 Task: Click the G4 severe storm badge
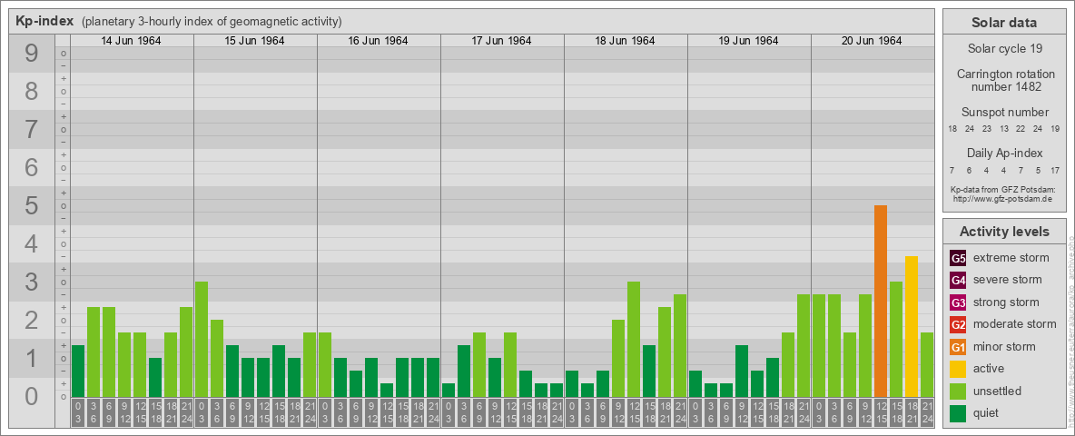[x=958, y=280]
